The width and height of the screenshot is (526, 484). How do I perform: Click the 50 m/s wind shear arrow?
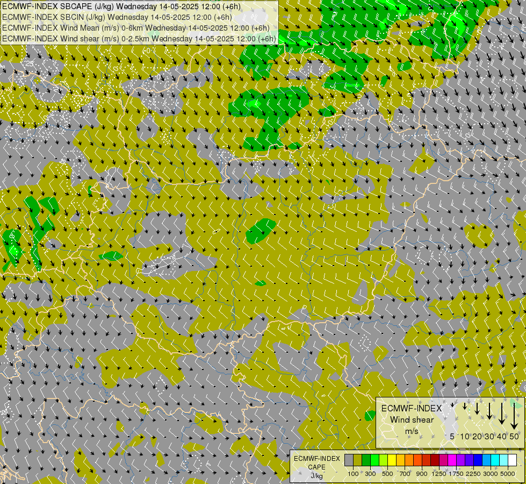click(514, 416)
